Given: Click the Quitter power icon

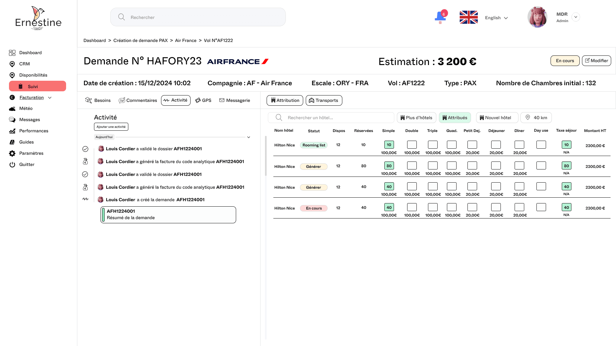Looking at the screenshot, I should [12, 165].
